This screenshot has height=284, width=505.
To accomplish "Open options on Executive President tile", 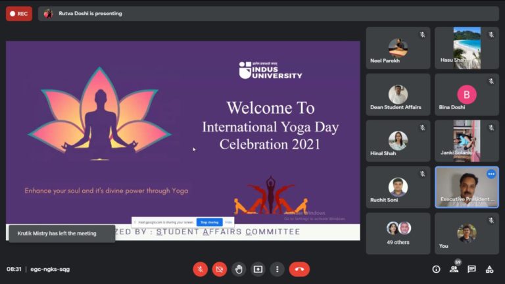I will tap(491, 174).
